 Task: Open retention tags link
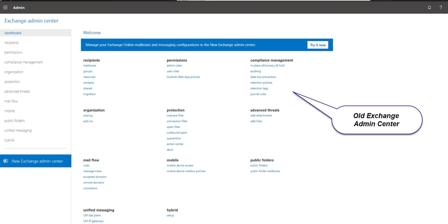click(259, 88)
